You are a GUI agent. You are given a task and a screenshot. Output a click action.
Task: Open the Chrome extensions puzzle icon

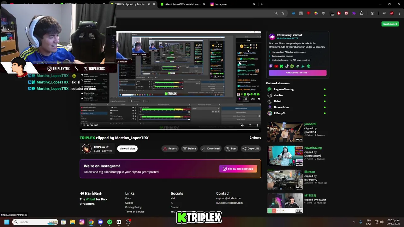[362, 13]
